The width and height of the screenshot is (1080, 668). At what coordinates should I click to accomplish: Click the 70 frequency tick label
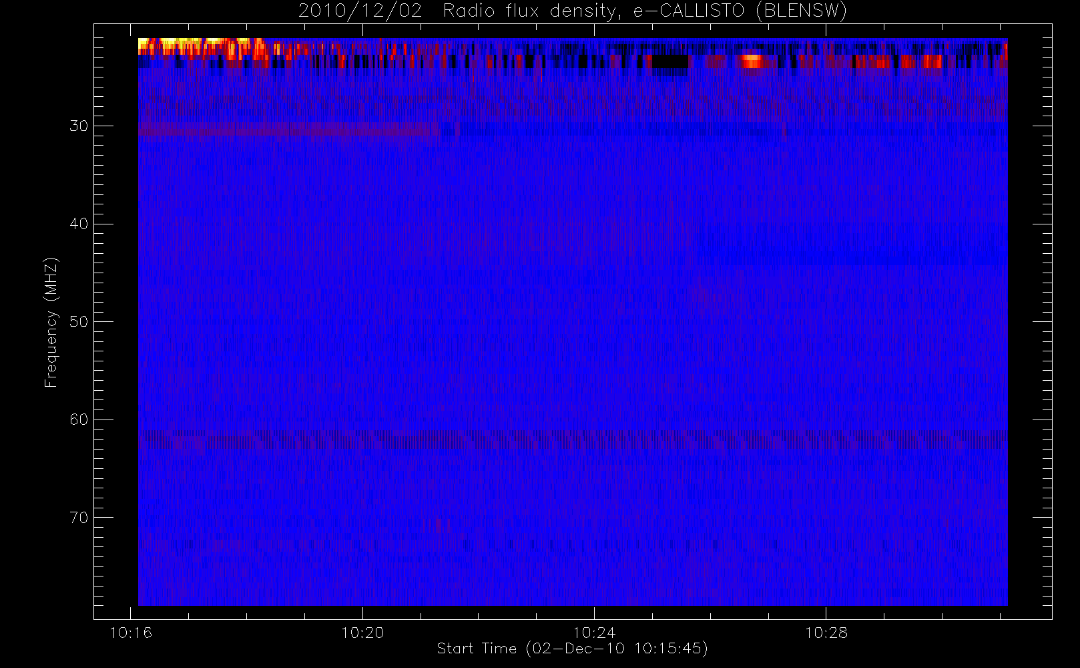[79, 517]
